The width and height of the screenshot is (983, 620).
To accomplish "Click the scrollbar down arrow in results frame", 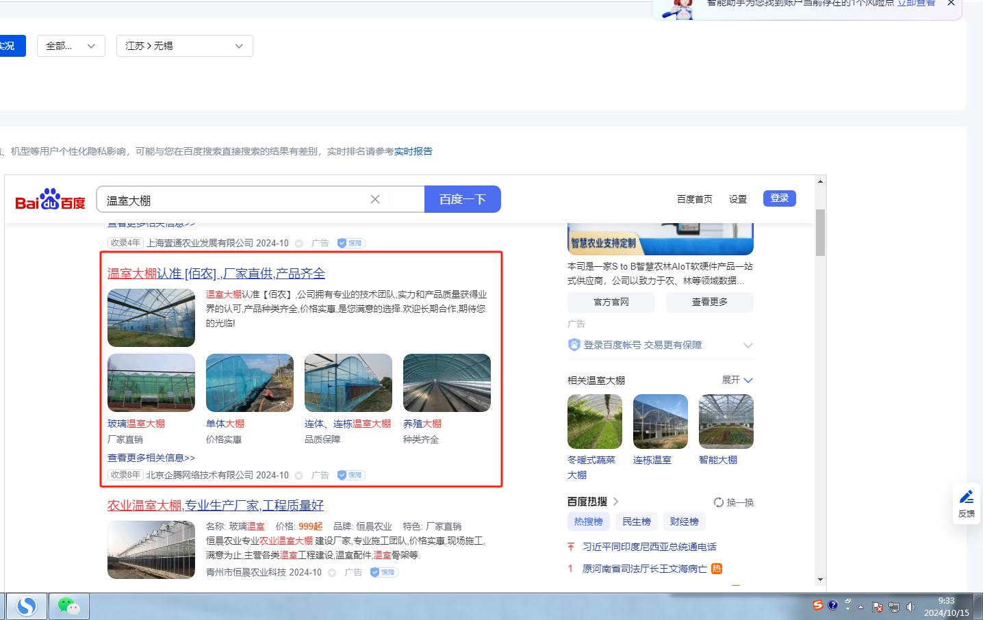I will (820, 580).
